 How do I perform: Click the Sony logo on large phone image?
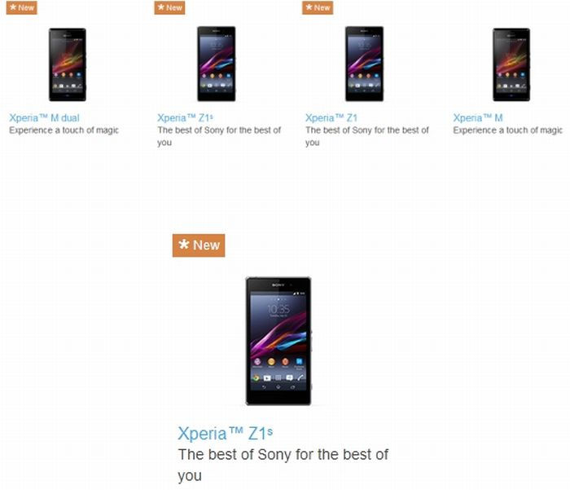point(278,285)
